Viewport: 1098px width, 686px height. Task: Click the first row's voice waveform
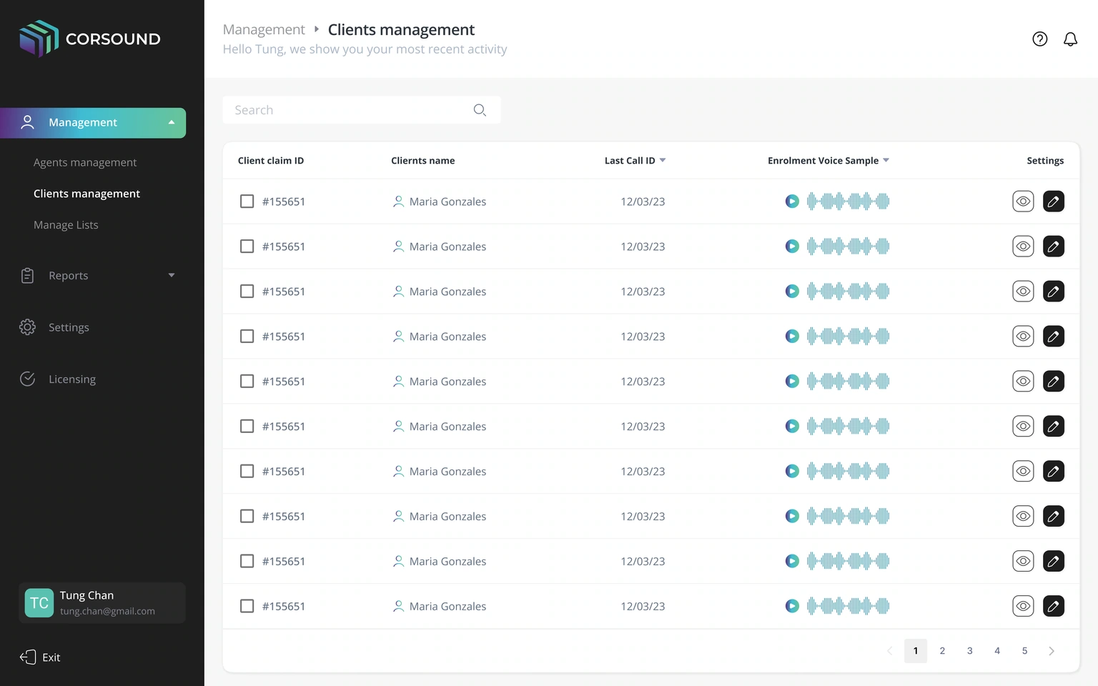click(848, 202)
